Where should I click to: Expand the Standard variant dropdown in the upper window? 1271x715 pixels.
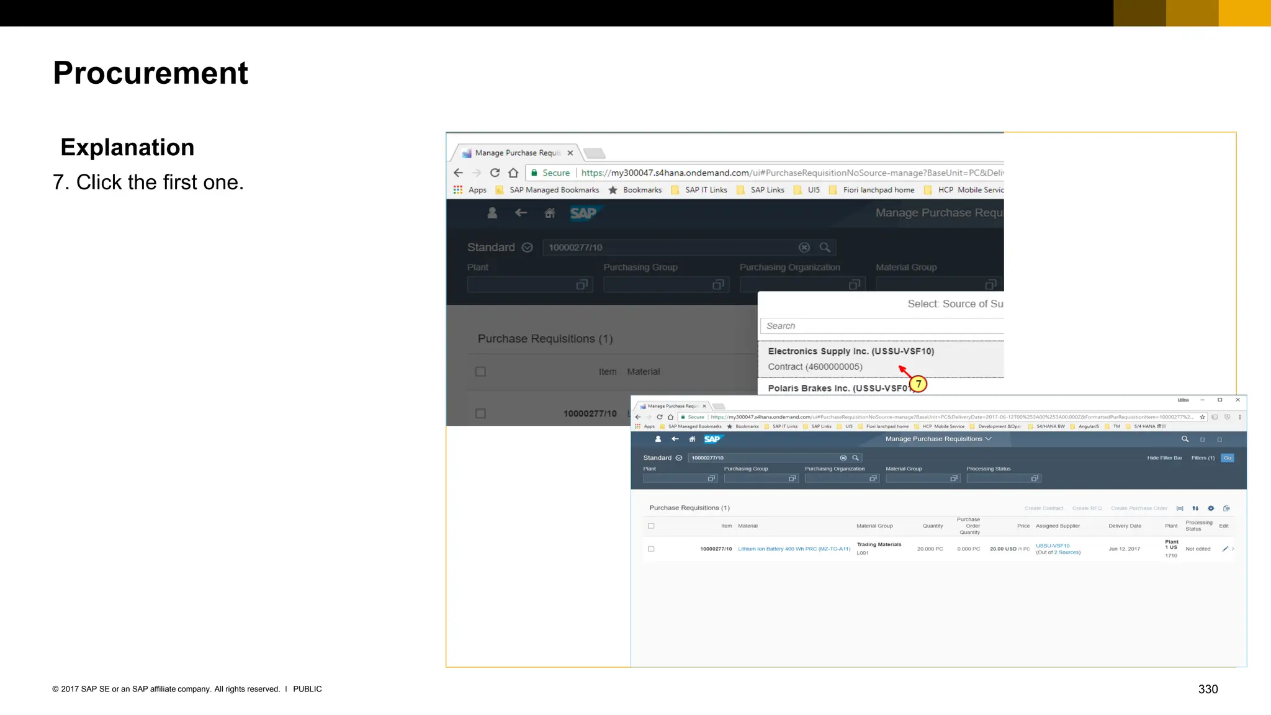(527, 247)
